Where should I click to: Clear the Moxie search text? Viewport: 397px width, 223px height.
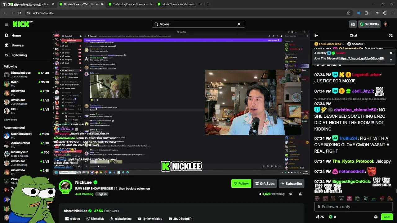pos(239,24)
